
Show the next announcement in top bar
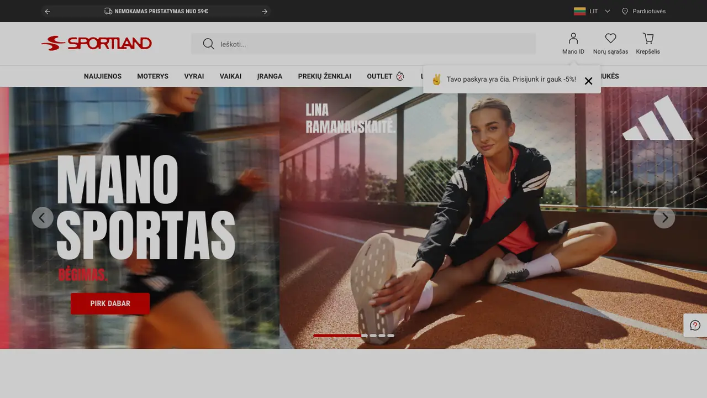tap(265, 11)
